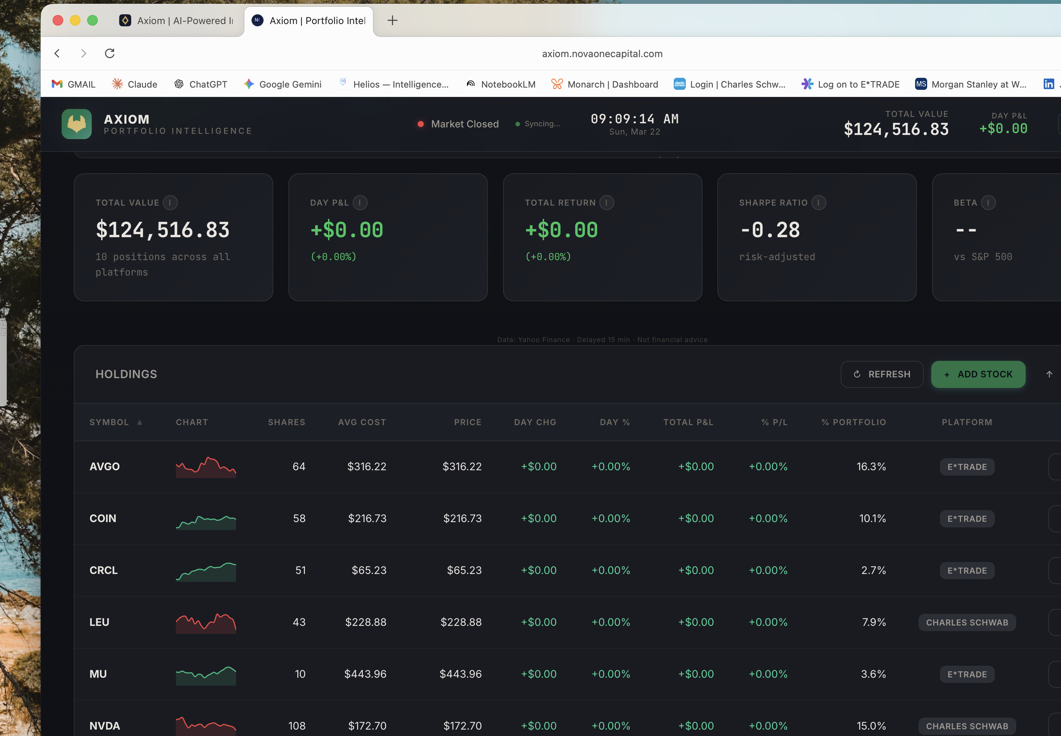The width and height of the screenshot is (1061, 736).
Task: Click the CRCL sparkline chart
Action: 206,572
